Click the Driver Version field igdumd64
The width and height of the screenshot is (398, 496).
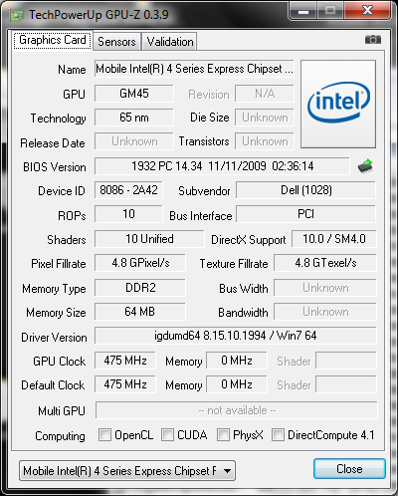tap(236, 336)
